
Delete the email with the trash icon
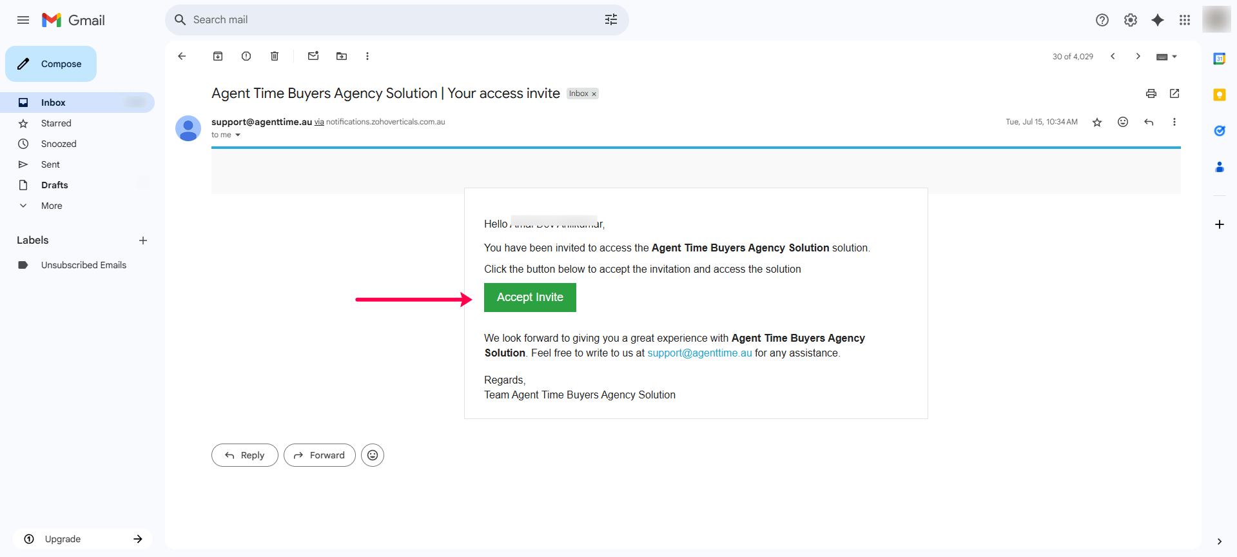point(275,56)
